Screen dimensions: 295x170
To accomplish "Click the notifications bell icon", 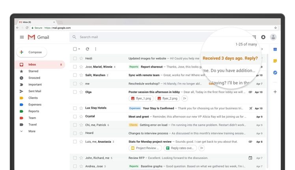I will pyautogui.click(x=263, y=37).
